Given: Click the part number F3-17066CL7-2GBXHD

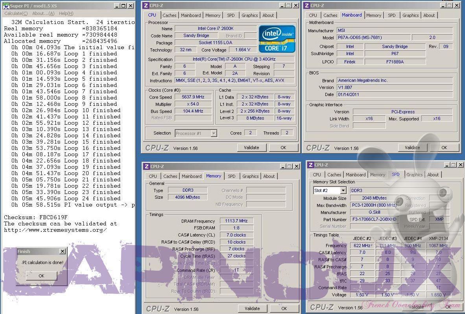Looking at the screenshot, I should pyautogui.click(x=374, y=219).
